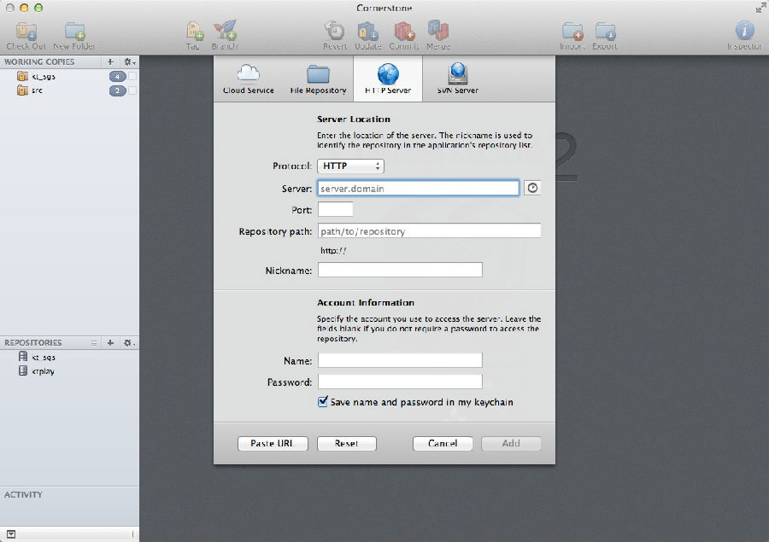Click the Repositories list view icon
This screenshot has width=769, height=542.
click(x=94, y=343)
